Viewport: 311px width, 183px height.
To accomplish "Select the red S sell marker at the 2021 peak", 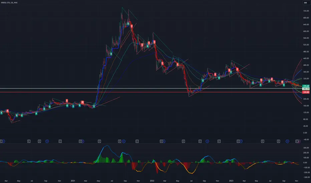I will tap(131, 26).
